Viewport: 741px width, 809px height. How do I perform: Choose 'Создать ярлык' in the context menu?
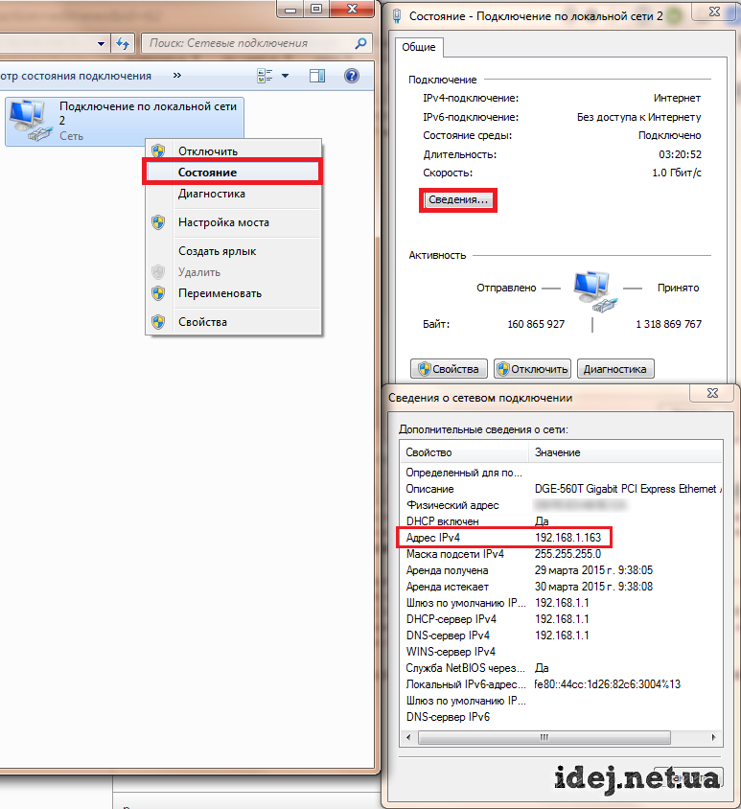tap(234, 251)
